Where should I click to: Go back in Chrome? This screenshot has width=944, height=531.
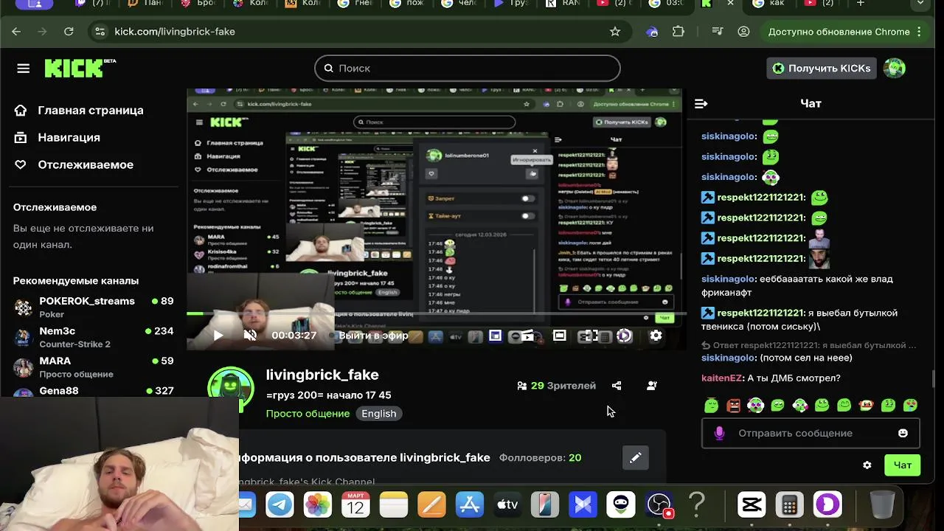coord(16,32)
